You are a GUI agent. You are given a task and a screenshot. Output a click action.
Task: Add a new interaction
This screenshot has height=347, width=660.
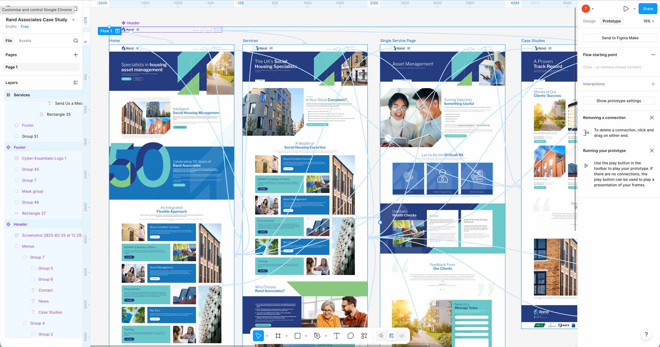coord(653,84)
